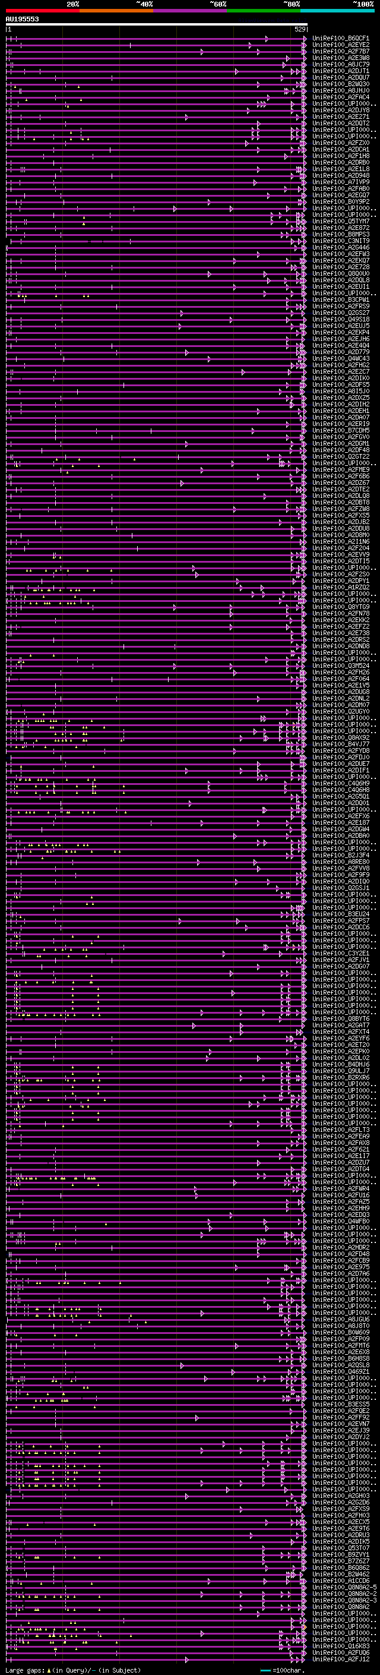This screenshot has width=380, height=1675.
Task: Select hit UniRef100_A2DZ67
Action: (340, 483)
